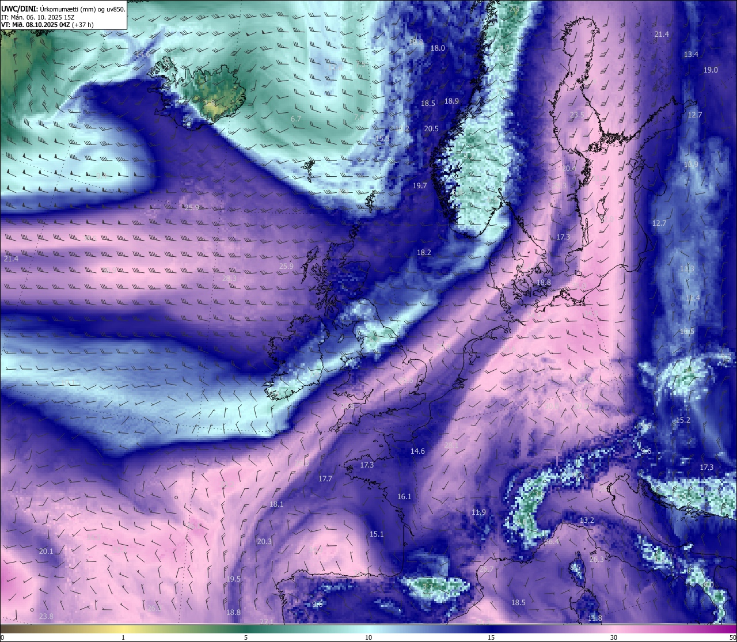Image resolution: width=737 pixels, height=642 pixels.
Task: Click the map value '28.3'
Action: tap(229, 278)
